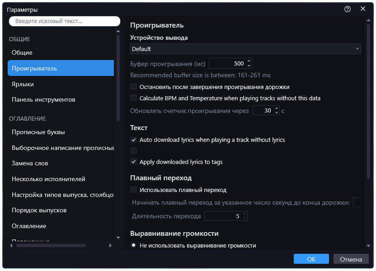
Task: Click sidebar horizontal scroll right arrow
Action: pyautogui.click(x=110, y=245)
